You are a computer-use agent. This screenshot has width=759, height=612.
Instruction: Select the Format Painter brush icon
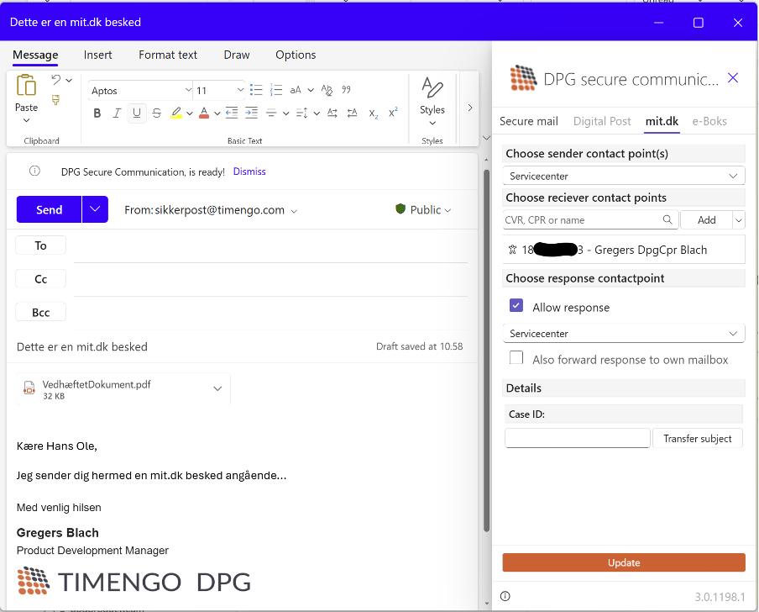pyautogui.click(x=56, y=100)
